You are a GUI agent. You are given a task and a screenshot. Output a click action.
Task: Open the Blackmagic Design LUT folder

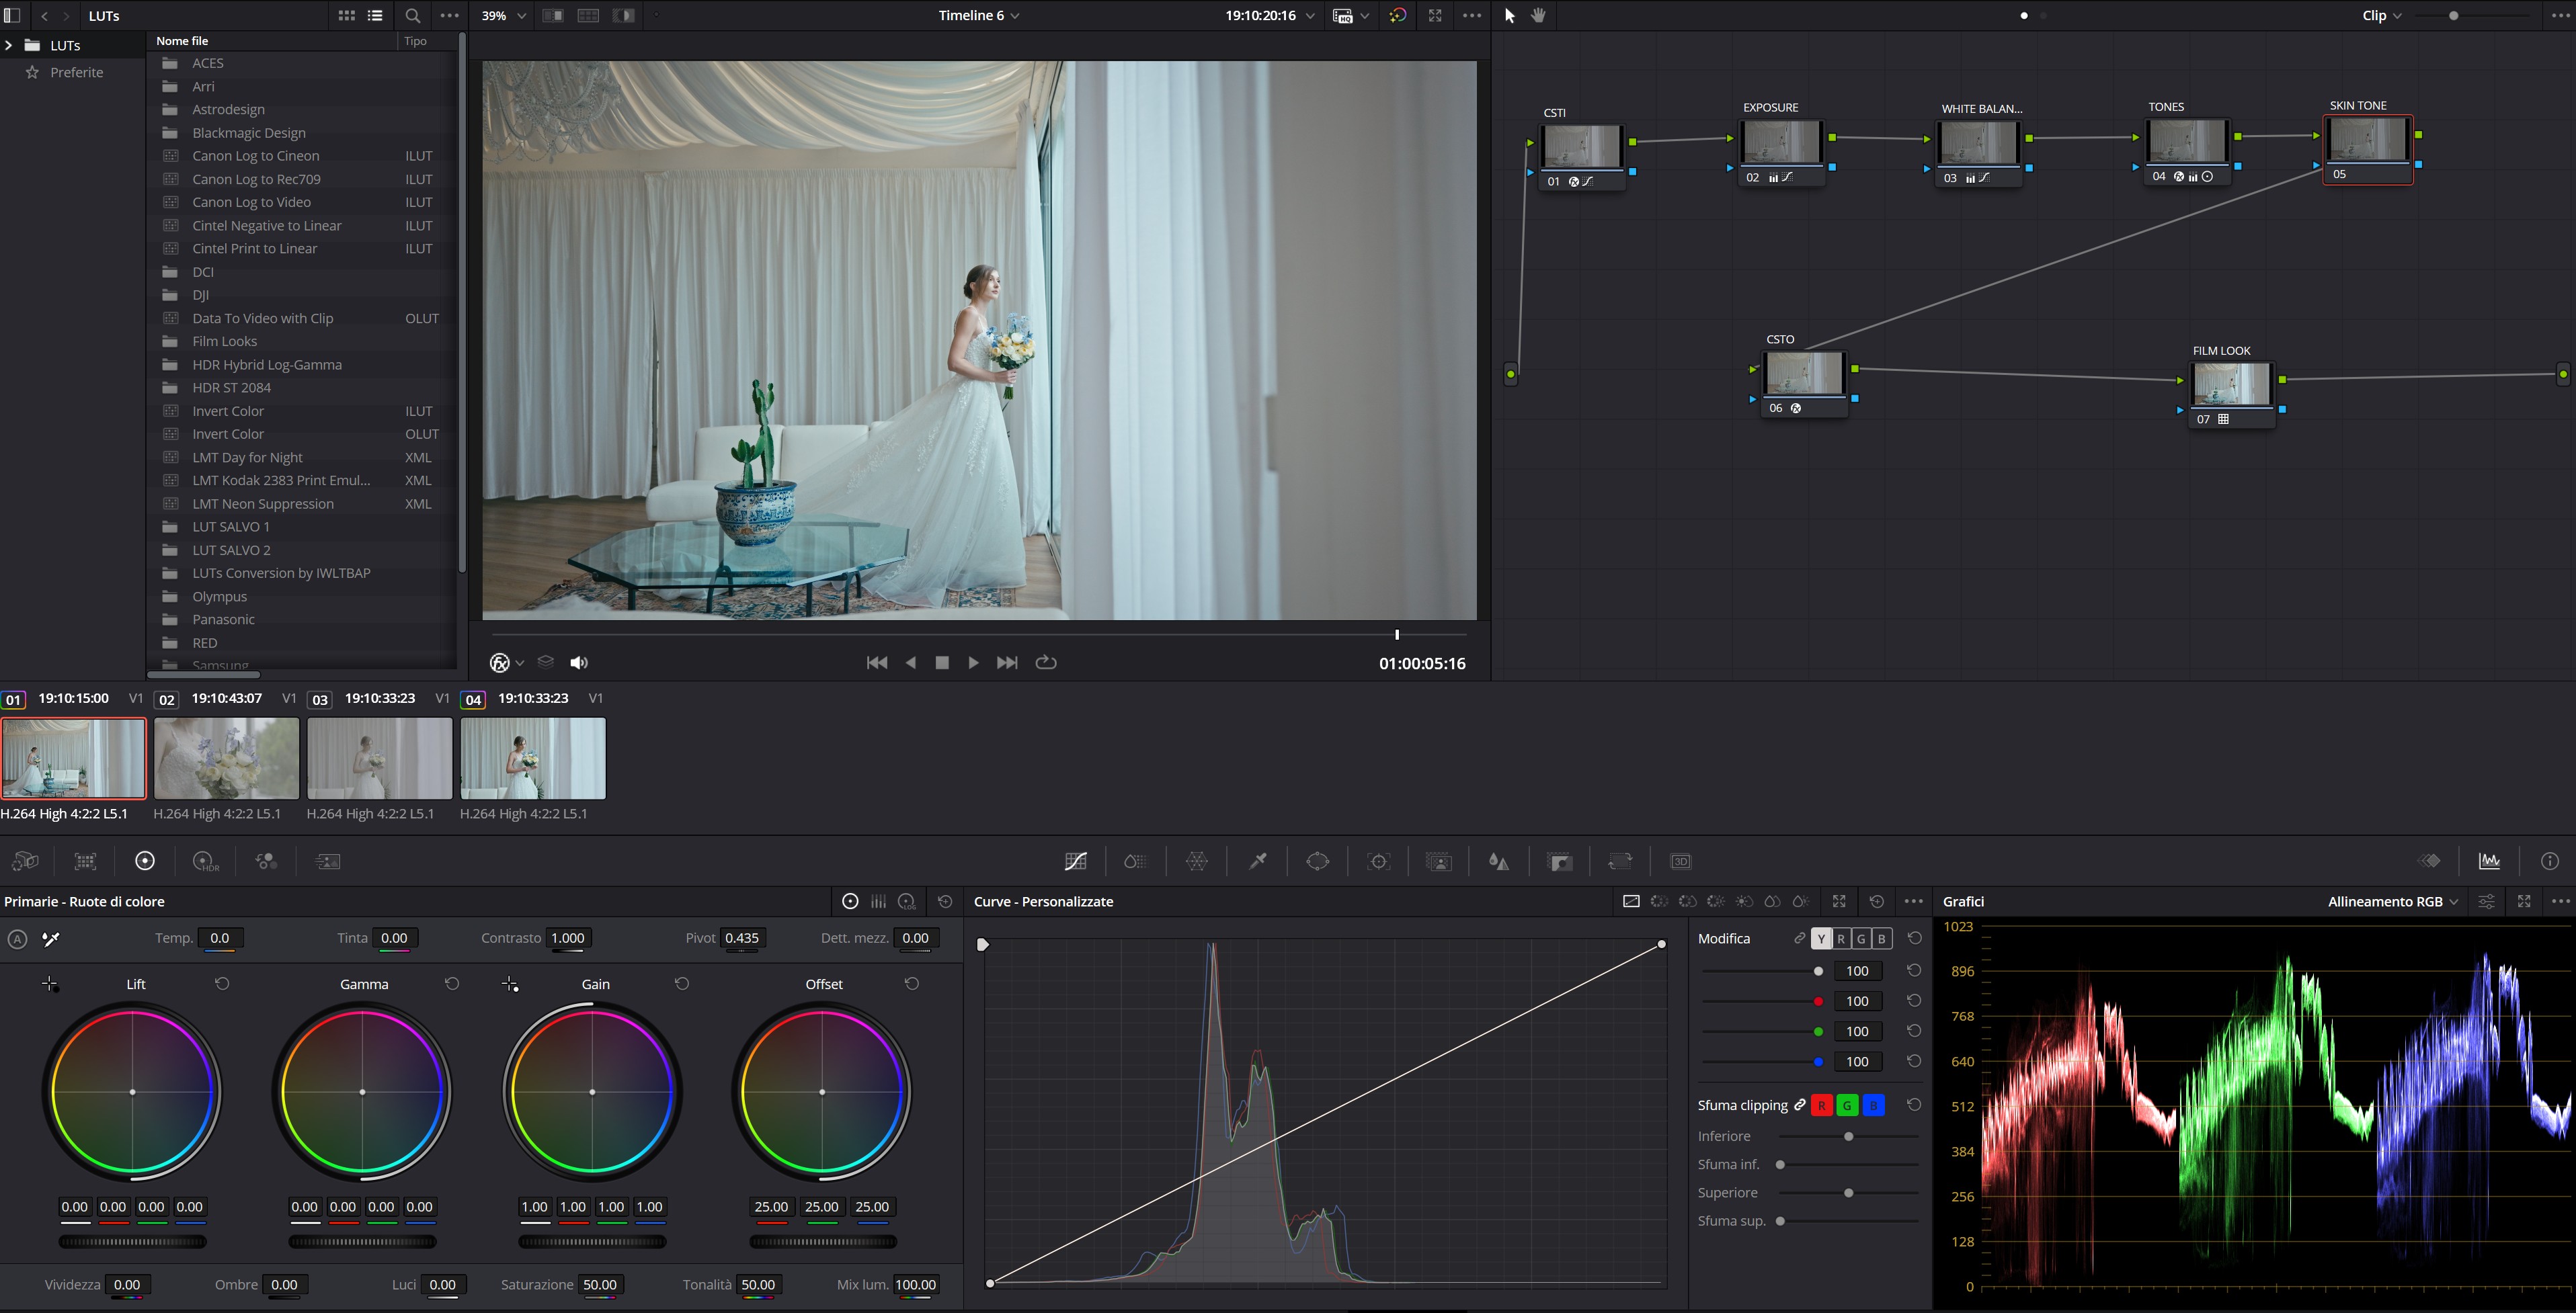click(249, 133)
